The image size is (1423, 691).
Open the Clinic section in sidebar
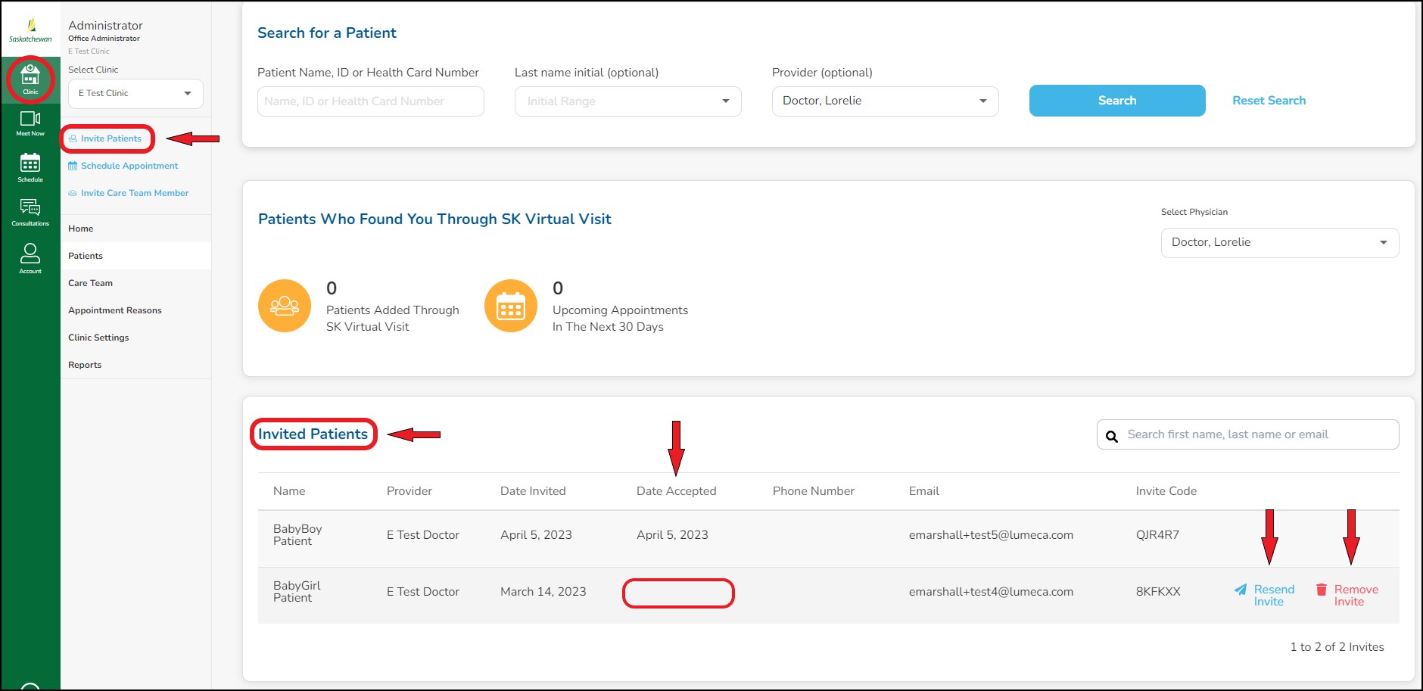30,79
